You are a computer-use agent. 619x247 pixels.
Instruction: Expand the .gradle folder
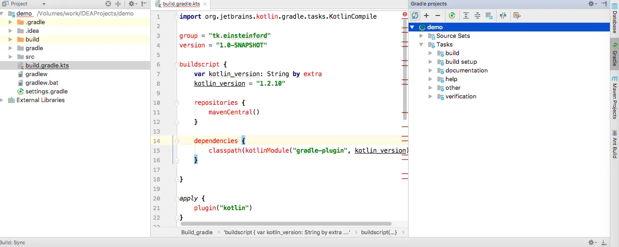pyautogui.click(x=10, y=22)
